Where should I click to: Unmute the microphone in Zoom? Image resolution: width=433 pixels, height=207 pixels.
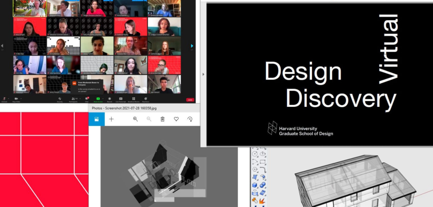pyautogui.click(x=5, y=99)
